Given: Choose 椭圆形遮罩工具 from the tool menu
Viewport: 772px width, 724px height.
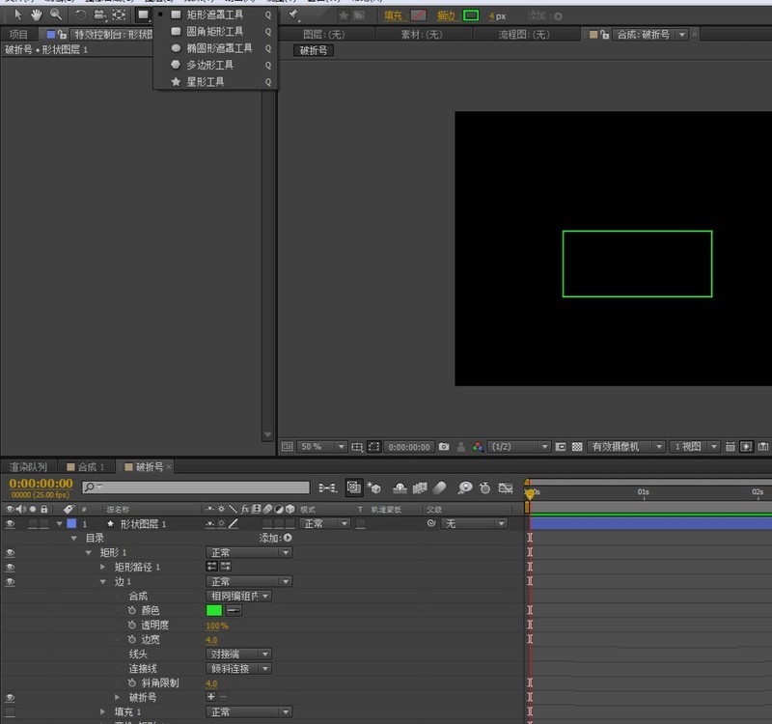Looking at the screenshot, I should (219, 48).
